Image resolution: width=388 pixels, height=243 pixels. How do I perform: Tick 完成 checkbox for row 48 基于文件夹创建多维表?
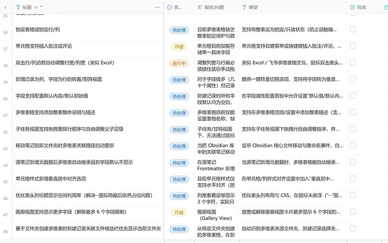click(353, 228)
